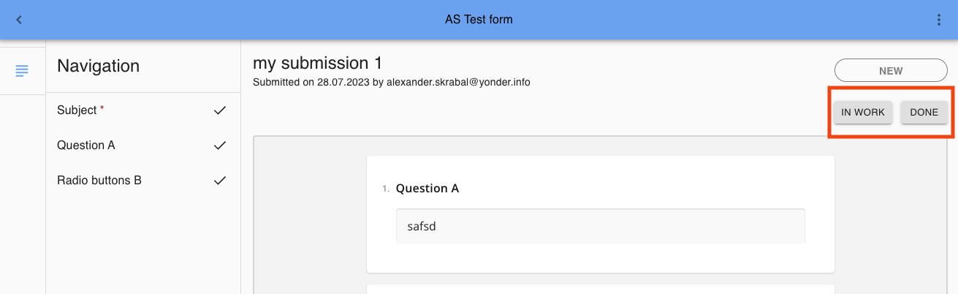Image resolution: width=958 pixels, height=294 pixels.
Task: Click the Question A answer field "safsd"
Action: [600, 226]
